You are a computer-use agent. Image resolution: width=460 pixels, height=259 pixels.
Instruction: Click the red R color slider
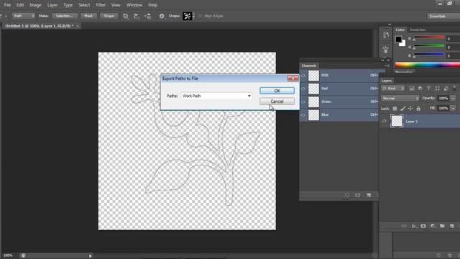[x=429, y=37]
